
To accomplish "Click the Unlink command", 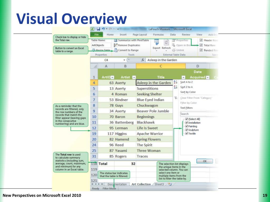I will click(x=178, y=50).
